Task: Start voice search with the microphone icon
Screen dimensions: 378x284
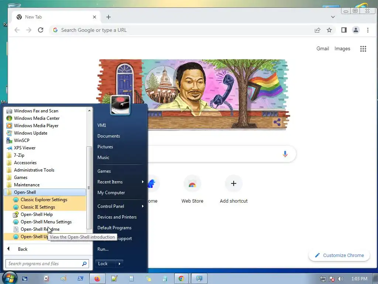Action: (285, 154)
